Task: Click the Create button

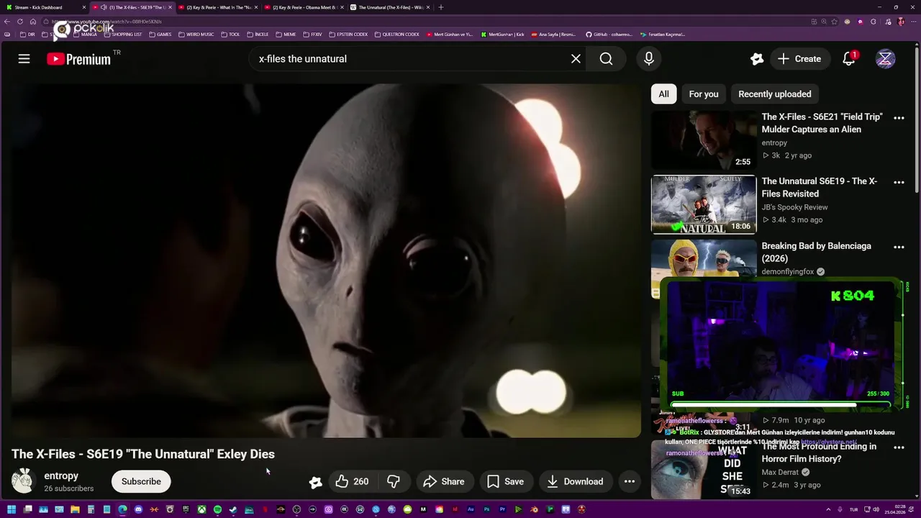Action: (799, 59)
